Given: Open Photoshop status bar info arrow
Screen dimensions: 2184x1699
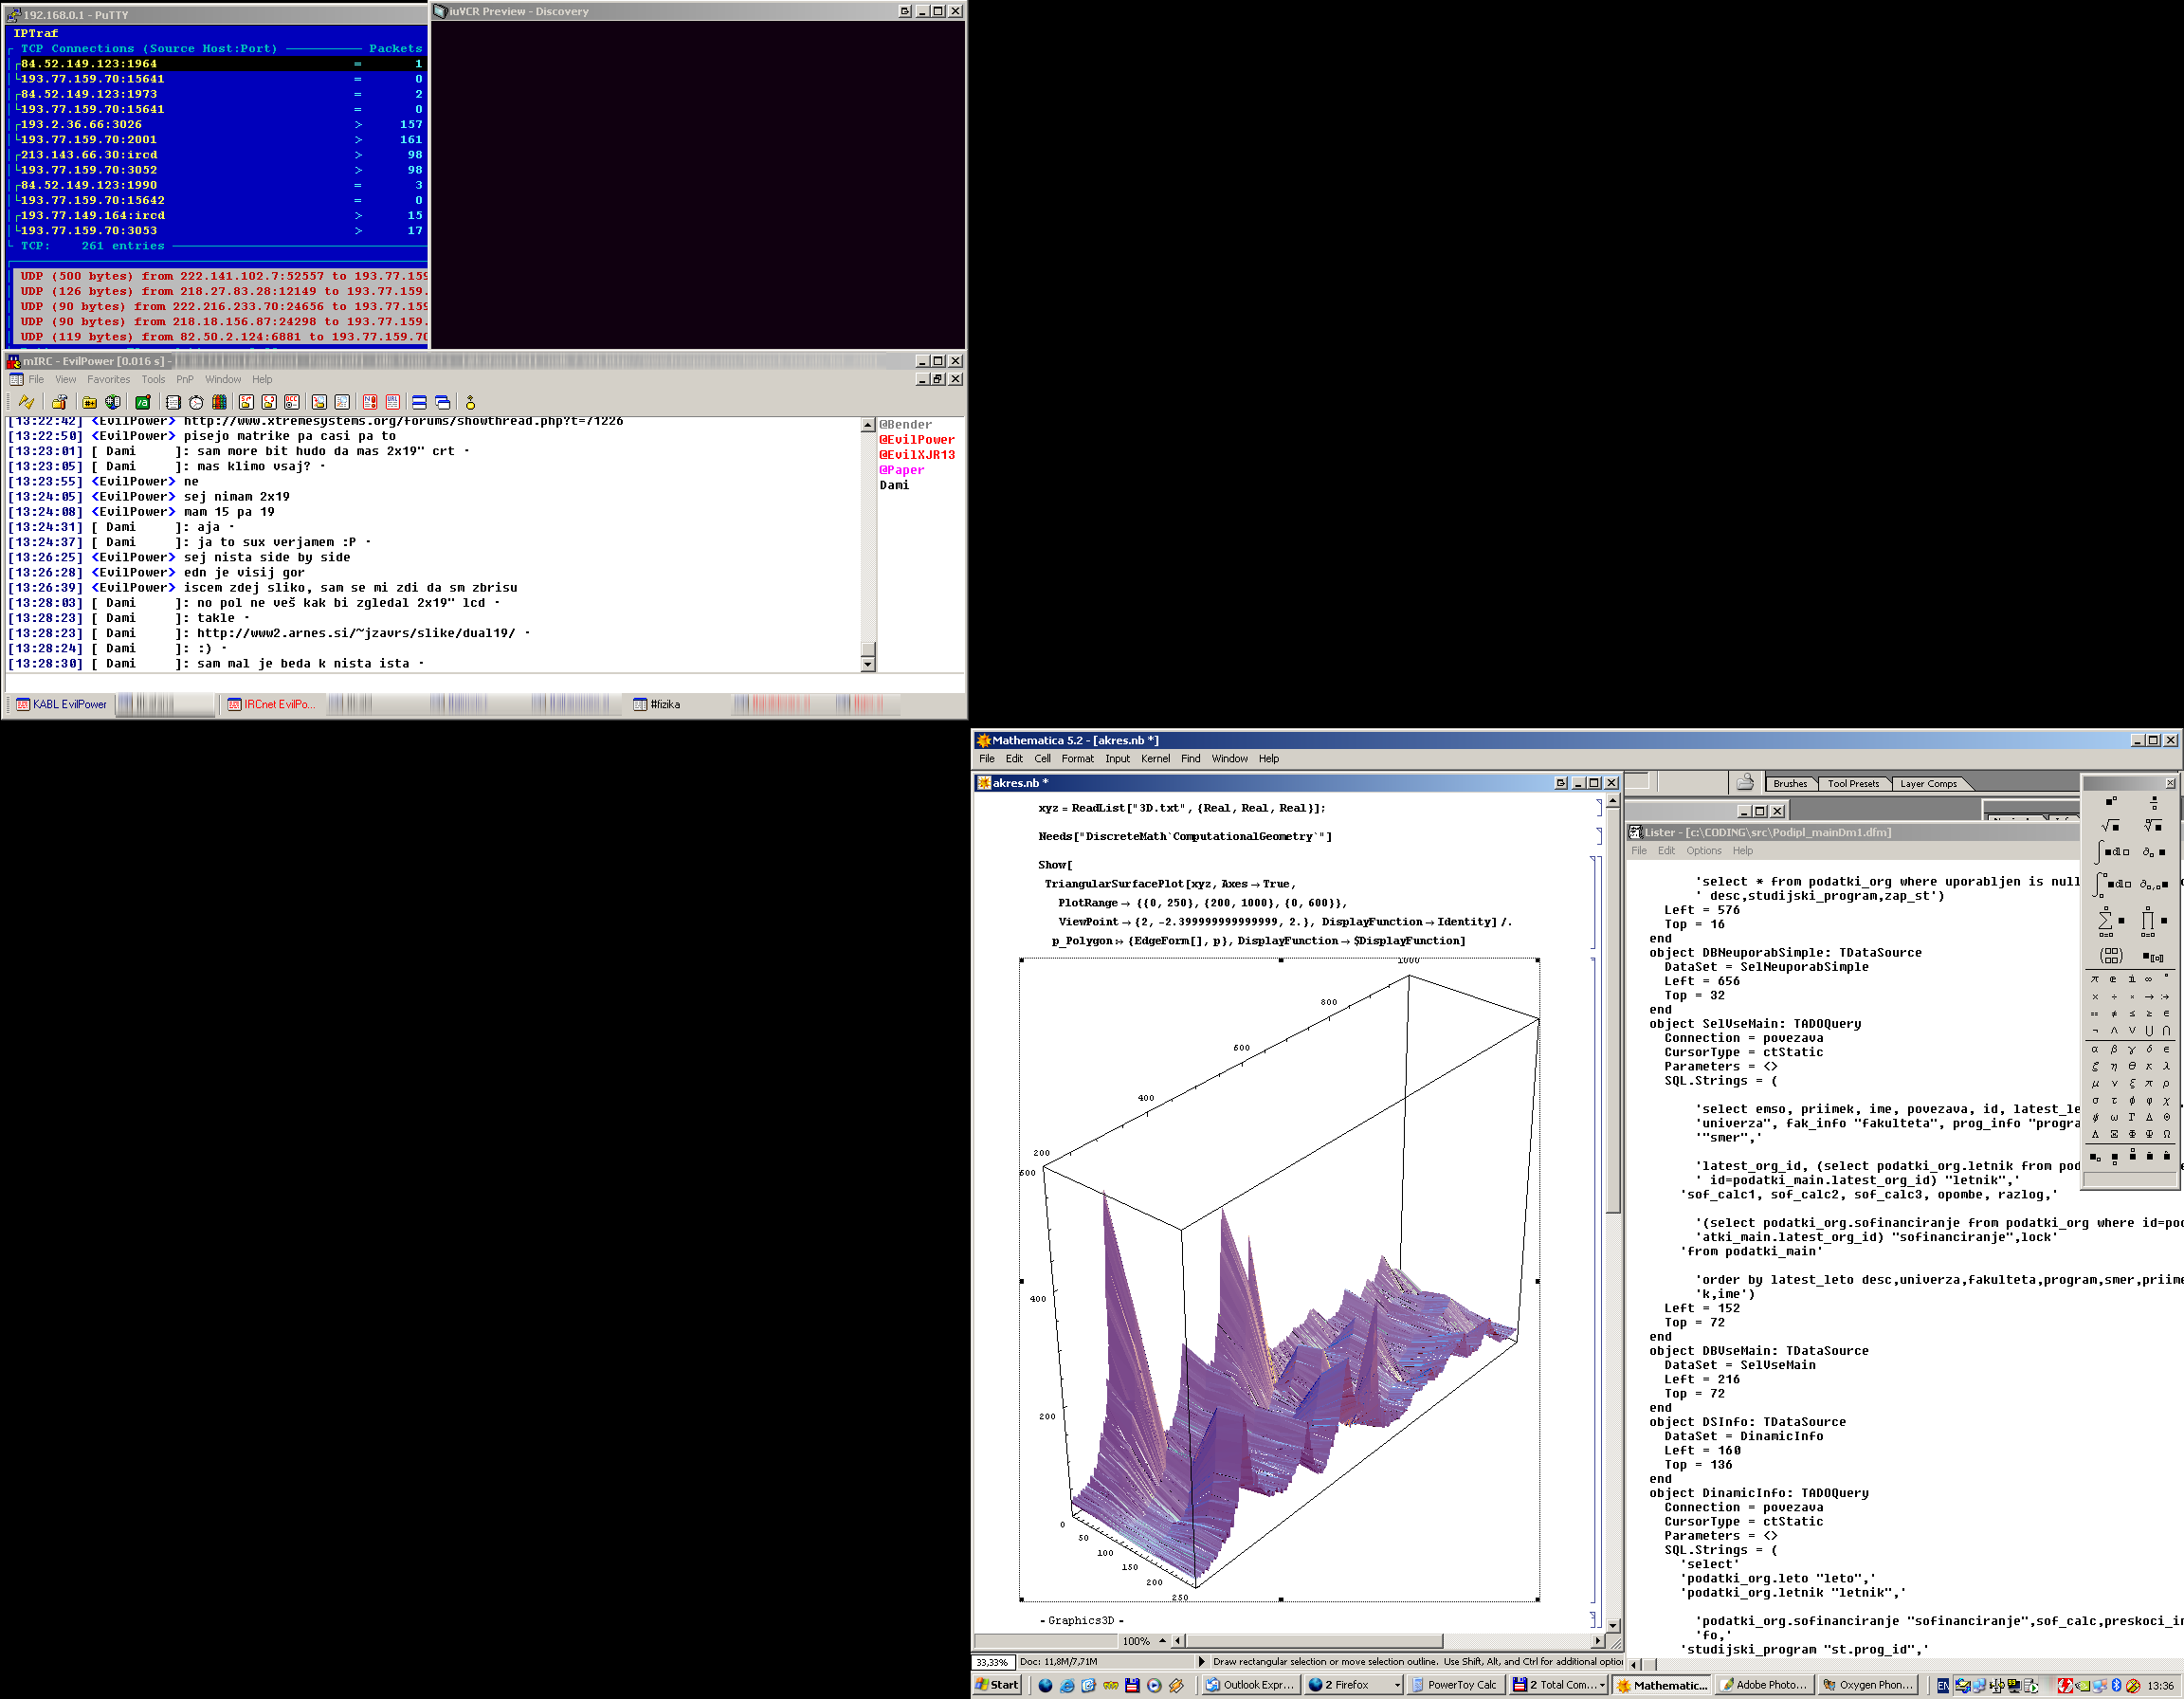Looking at the screenshot, I should (x=1201, y=1661).
